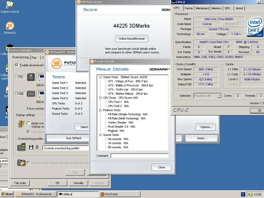The image size is (264, 198).
Task: Click the IT language indicator in tray
Action: click(243, 194)
